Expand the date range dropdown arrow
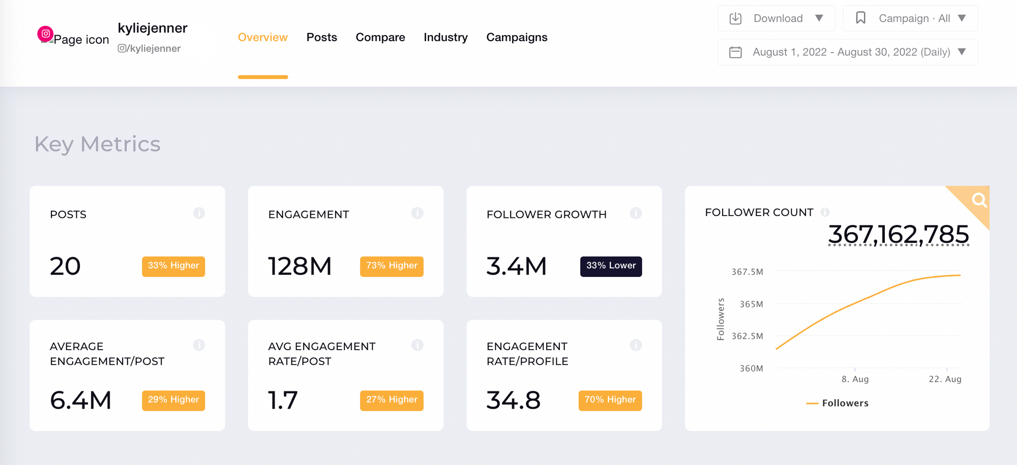Image resolution: width=1017 pixels, height=465 pixels. (x=962, y=52)
